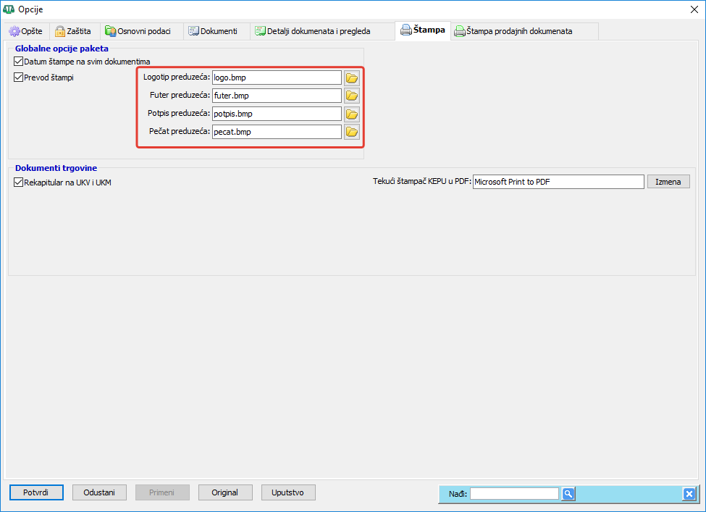
Task: Select the Dokumenti tab
Action: point(213,31)
